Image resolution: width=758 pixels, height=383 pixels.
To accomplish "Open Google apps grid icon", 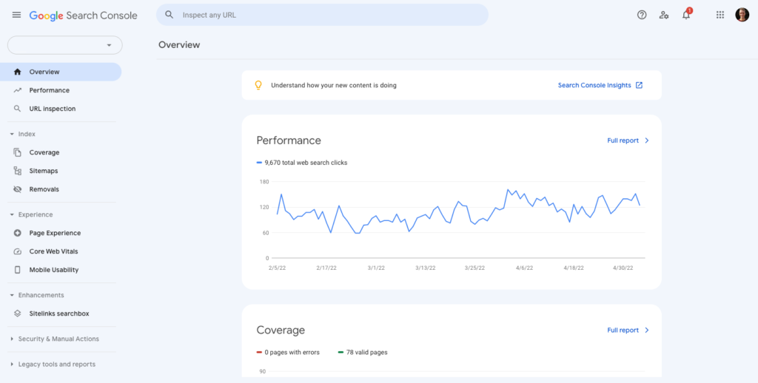I will (720, 15).
